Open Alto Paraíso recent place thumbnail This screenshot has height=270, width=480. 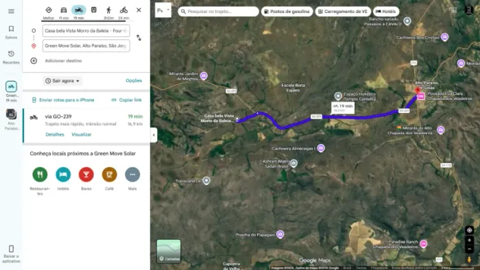pyautogui.click(x=11, y=114)
